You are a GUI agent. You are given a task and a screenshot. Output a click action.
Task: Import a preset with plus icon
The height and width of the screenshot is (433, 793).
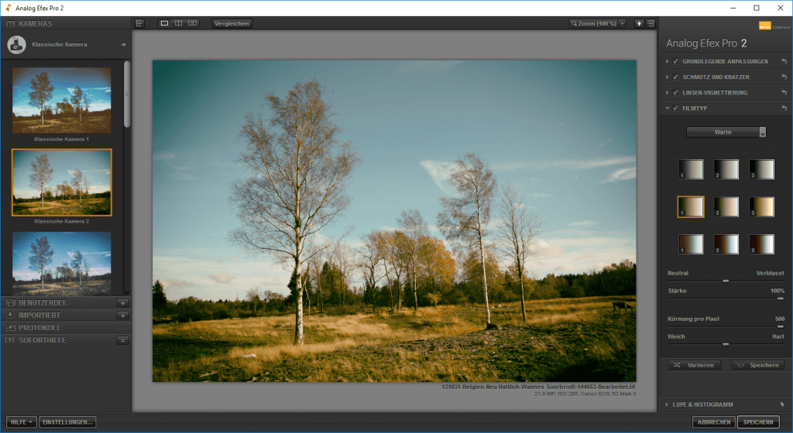tap(123, 315)
